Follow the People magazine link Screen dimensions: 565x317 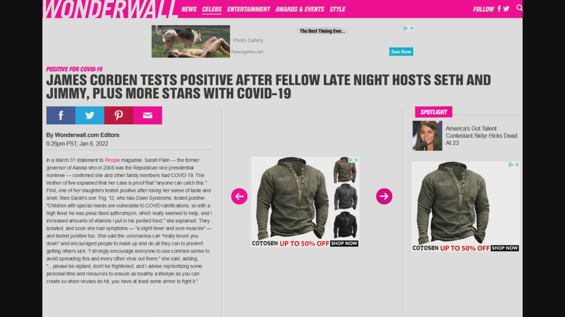pyautogui.click(x=113, y=160)
